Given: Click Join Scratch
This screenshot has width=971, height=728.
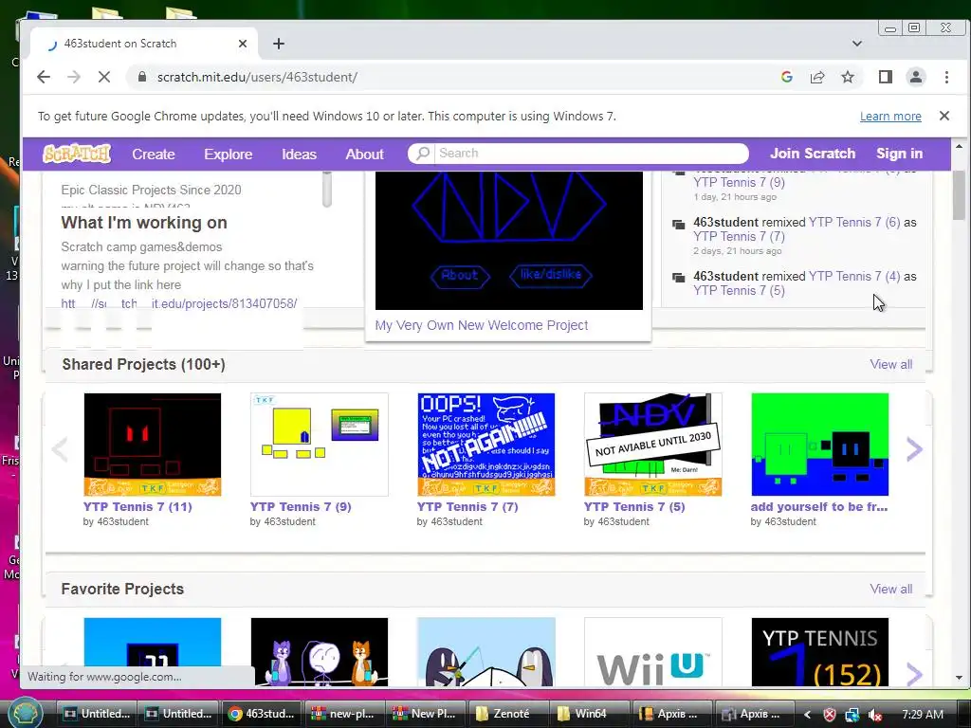Looking at the screenshot, I should pyautogui.click(x=813, y=154).
